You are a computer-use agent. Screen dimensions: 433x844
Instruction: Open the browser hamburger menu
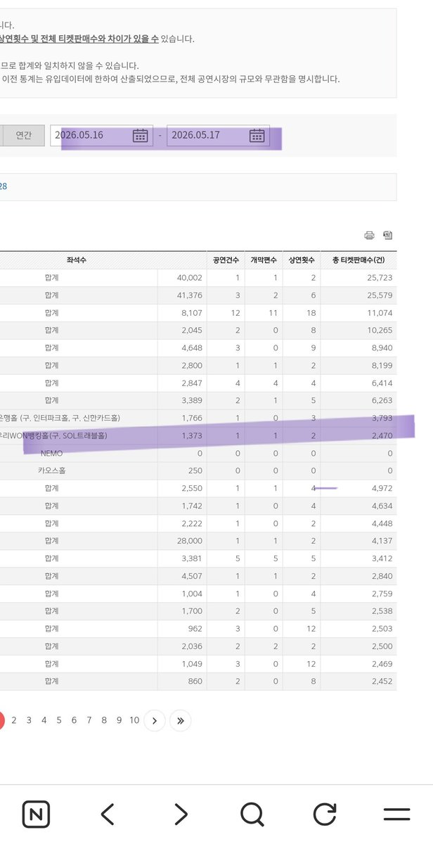396,814
